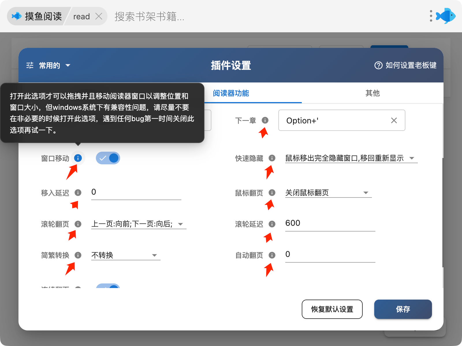
Task: Click the info icon beside 简繁转换
Action: coord(78,255)
